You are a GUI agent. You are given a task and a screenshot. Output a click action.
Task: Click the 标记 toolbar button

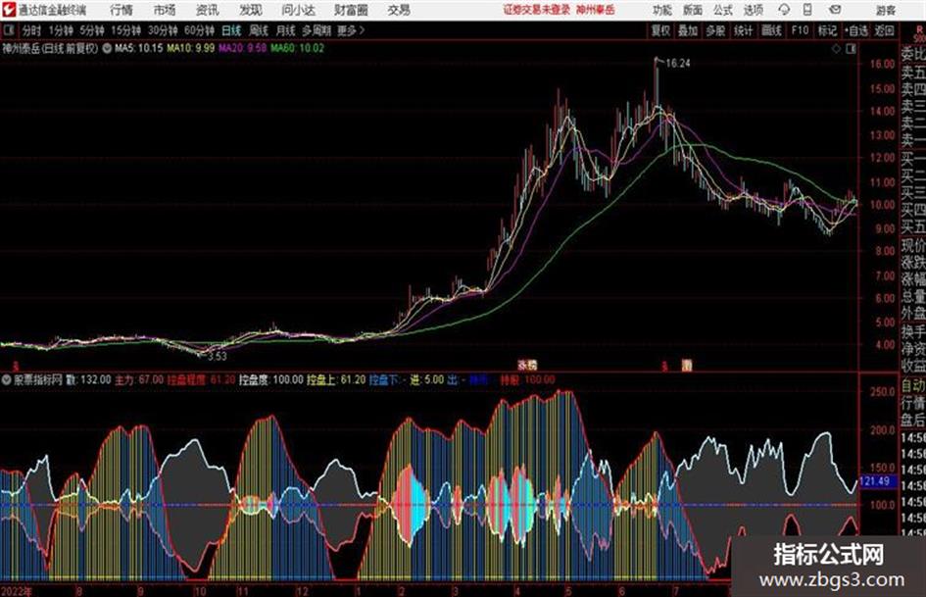827,30
